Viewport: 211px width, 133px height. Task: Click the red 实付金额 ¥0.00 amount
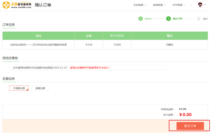[185, 115]
